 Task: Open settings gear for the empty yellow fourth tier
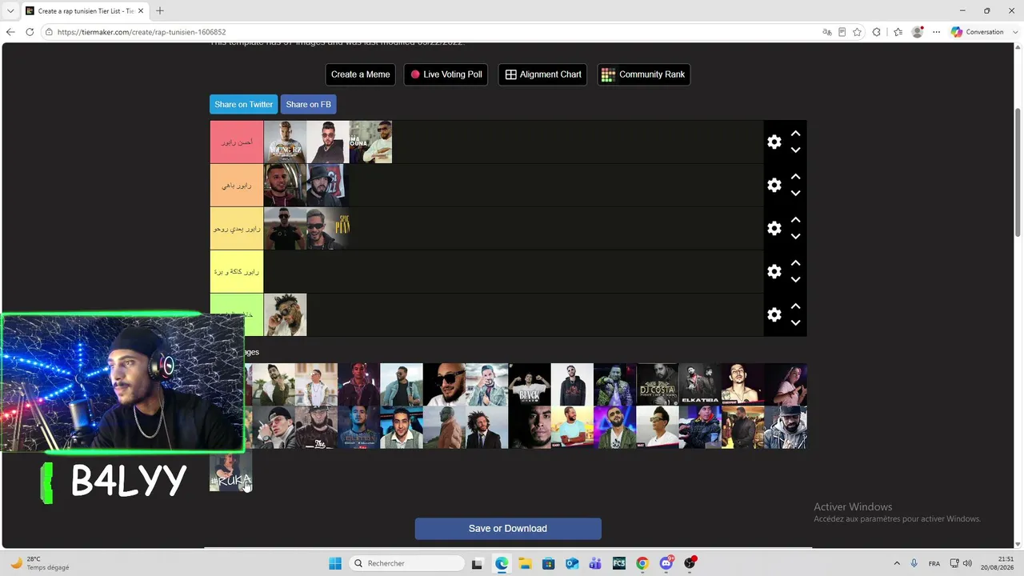click(x=774, y=271)
